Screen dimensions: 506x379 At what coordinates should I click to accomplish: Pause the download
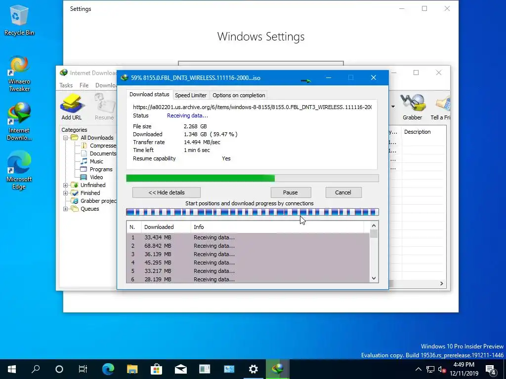(x=291, y=192)
